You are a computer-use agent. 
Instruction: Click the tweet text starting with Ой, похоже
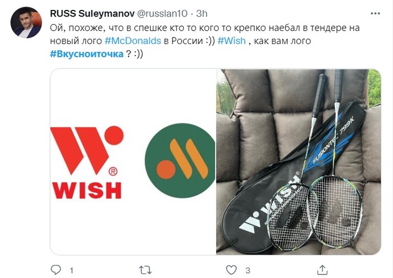point(205,41)
